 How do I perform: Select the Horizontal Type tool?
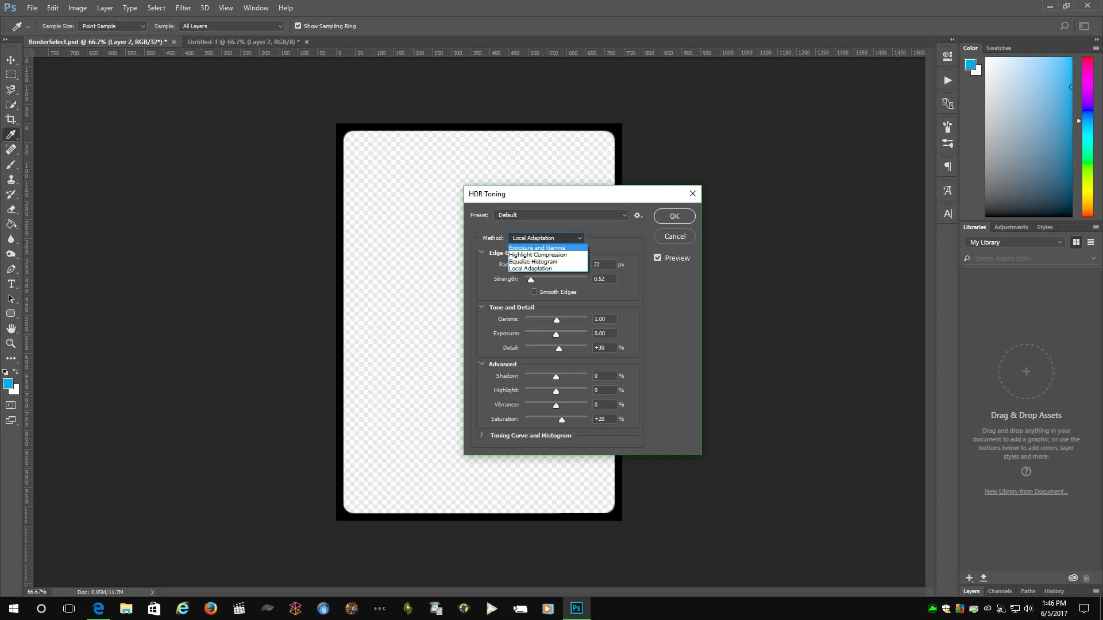pyautogui.click(x=11, y=284)
